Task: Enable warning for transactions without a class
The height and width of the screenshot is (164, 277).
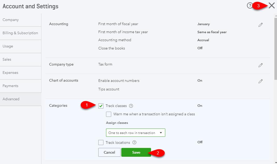Action: 109,114
